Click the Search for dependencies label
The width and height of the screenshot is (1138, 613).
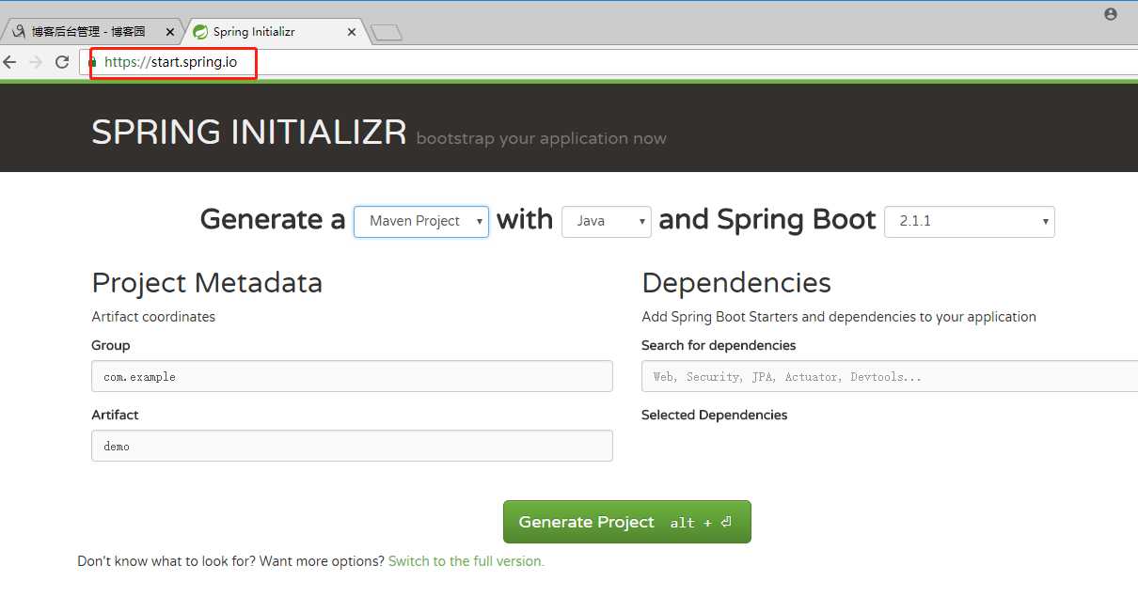[719, 345]
